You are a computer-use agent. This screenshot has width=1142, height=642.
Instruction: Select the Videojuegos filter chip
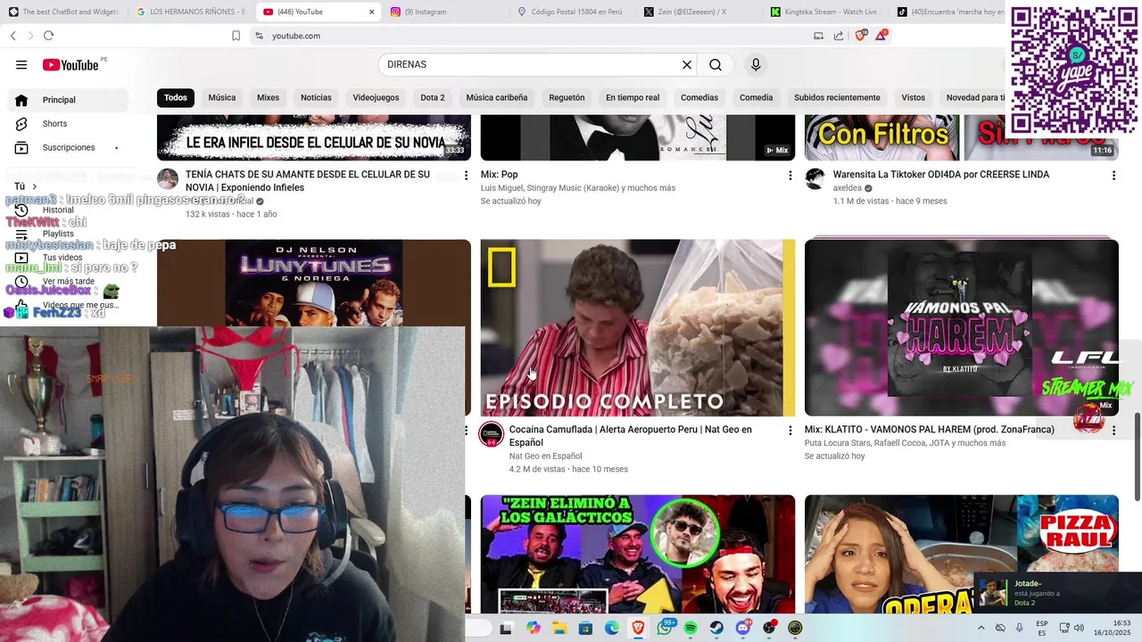pos(376,97)
